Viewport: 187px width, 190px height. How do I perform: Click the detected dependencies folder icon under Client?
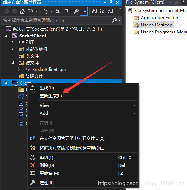pyautogui.click(x=21, y=89)
